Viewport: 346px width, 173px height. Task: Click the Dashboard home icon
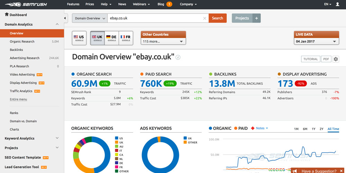click(x=7, y=15)
